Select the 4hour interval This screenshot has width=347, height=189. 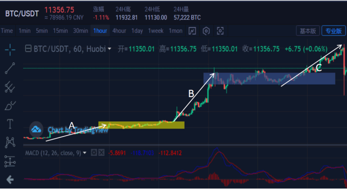click(119, 30)
